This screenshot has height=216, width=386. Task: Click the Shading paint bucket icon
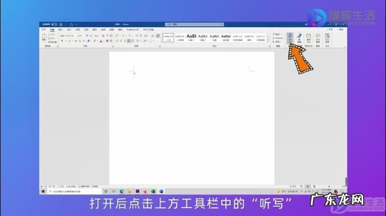coord(145,41)
